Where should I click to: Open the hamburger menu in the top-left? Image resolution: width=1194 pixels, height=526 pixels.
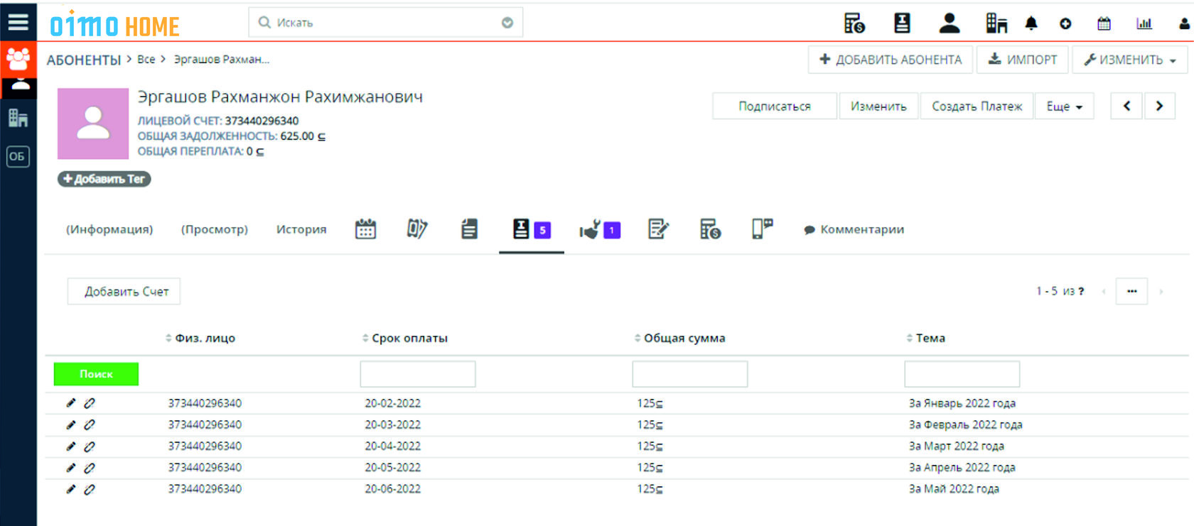18,22
